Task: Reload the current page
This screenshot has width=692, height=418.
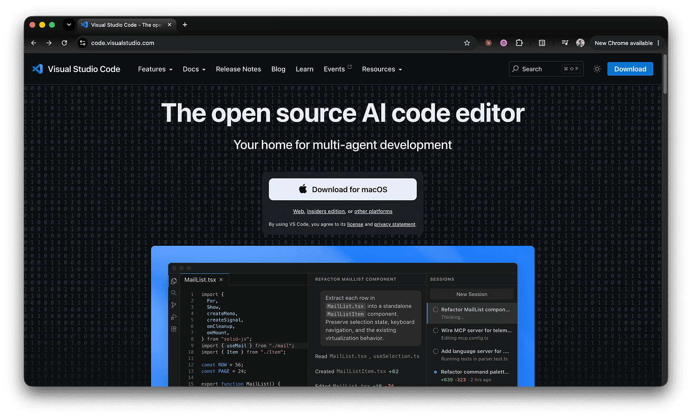Action: (64, 43)
